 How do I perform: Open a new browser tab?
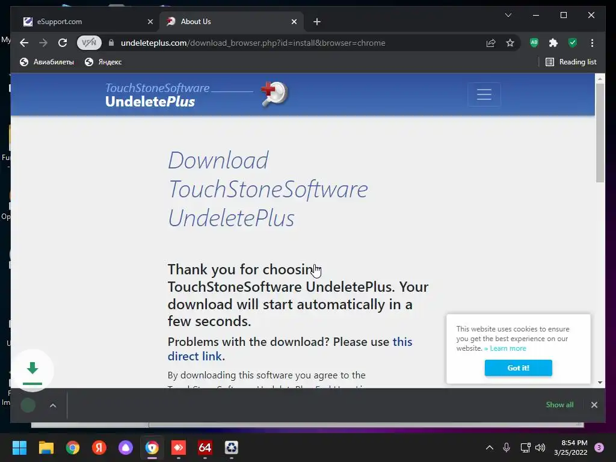317,22
